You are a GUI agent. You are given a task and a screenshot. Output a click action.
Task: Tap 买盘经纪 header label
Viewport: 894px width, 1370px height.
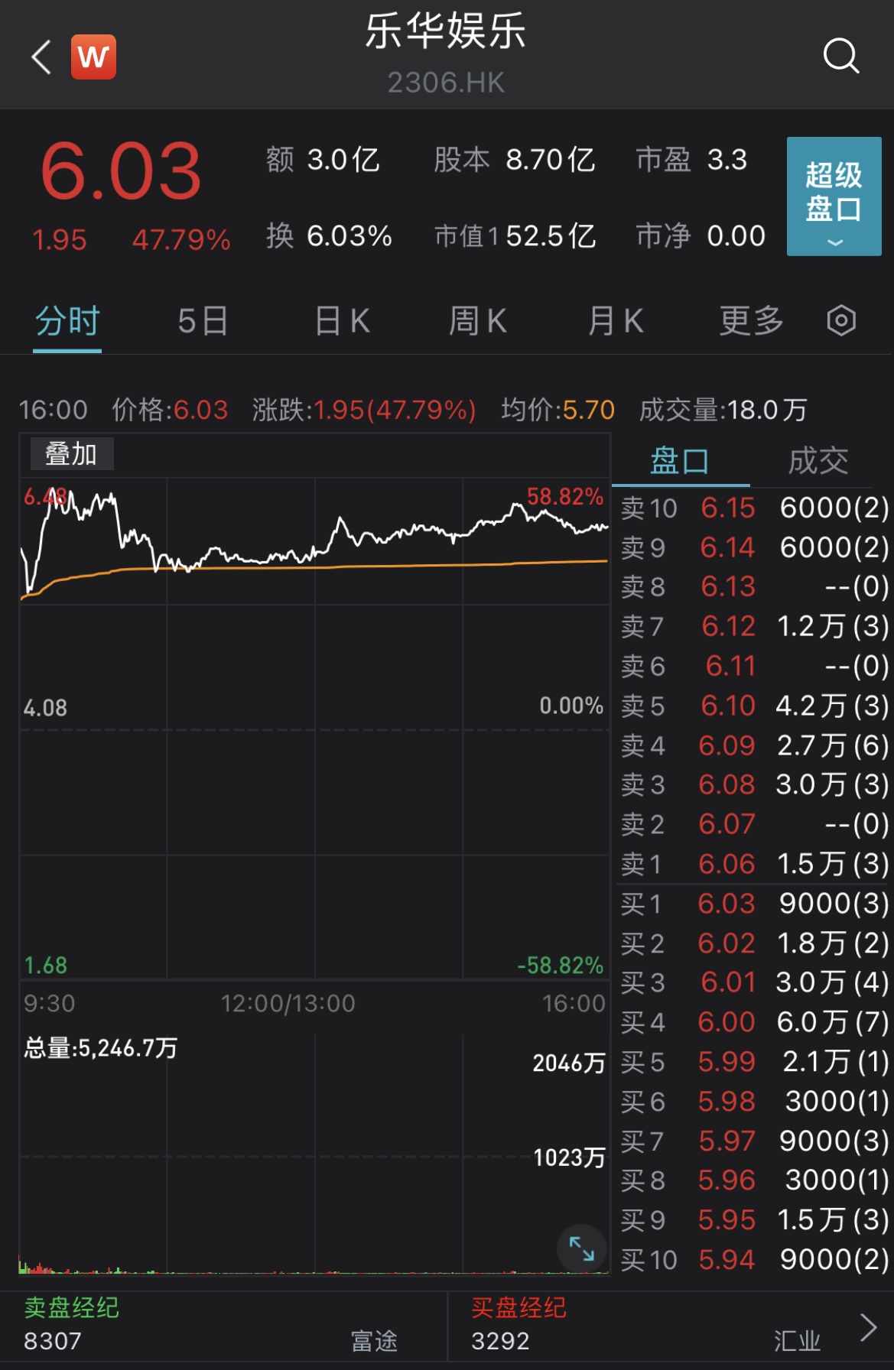pos(519,1307)
